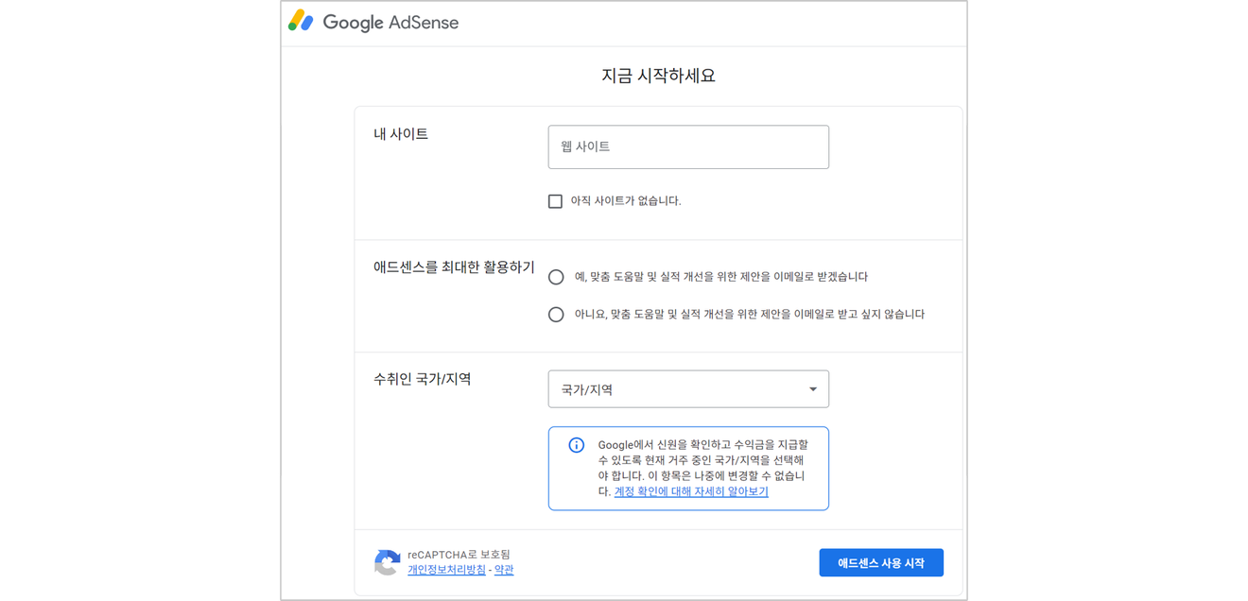Open the 국가/지역 dropdown
The image size is (1248, 601).
[688, 389]
